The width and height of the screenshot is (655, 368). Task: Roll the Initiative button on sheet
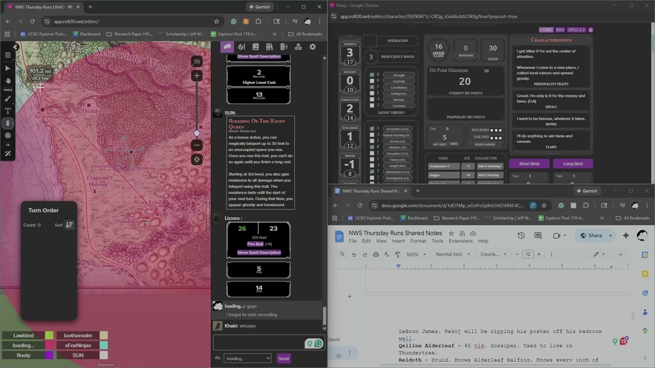click(466, 55)
